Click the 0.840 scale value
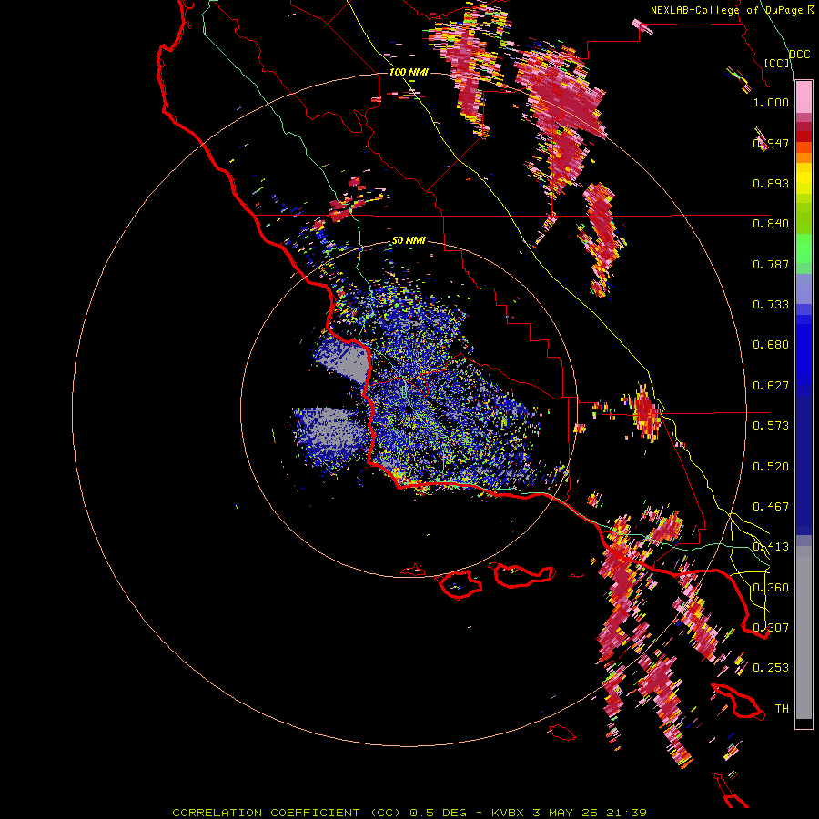 (771, 224)
